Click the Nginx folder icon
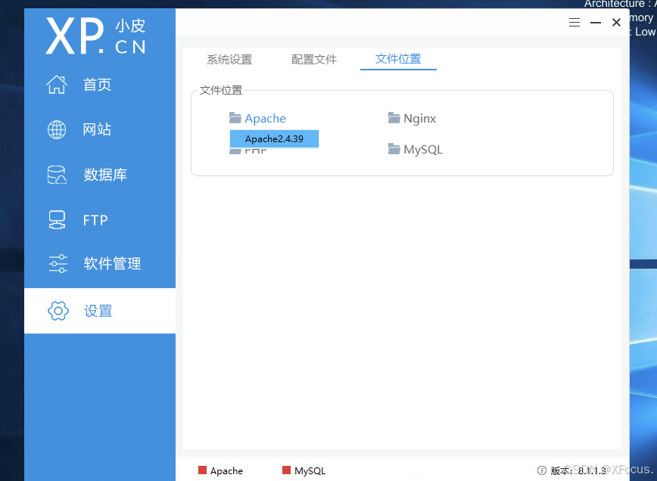 click(x=394, y=118)
